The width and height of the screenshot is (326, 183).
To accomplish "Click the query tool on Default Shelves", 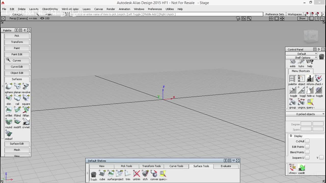I will click(x=162, y=174).
